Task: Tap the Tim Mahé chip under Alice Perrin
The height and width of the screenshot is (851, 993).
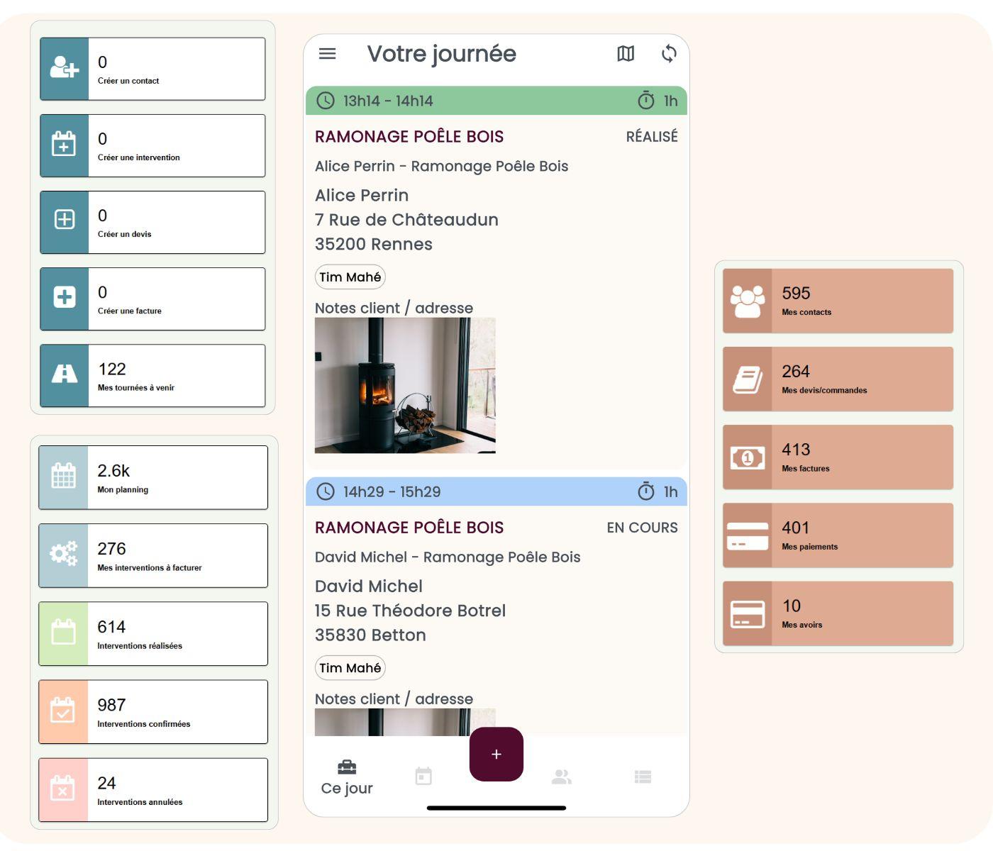Action: tap(350, 277)
